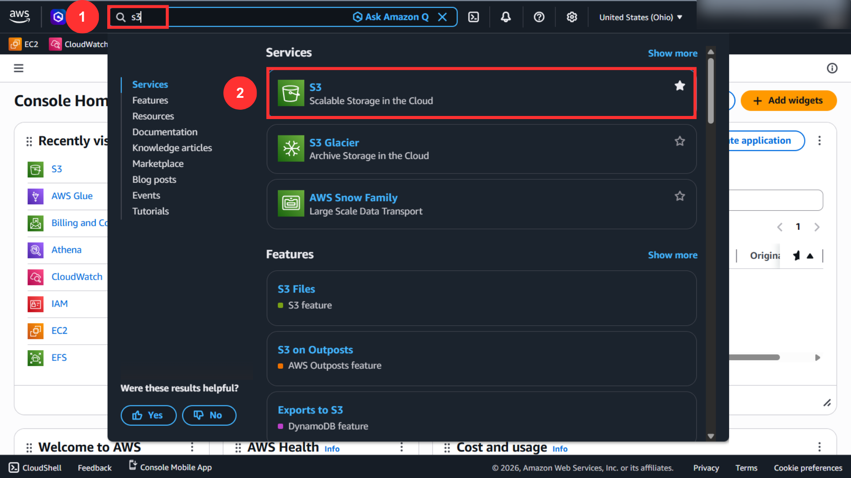Click Add widgets button
851x478 pixels.
(x=789, y=100)
